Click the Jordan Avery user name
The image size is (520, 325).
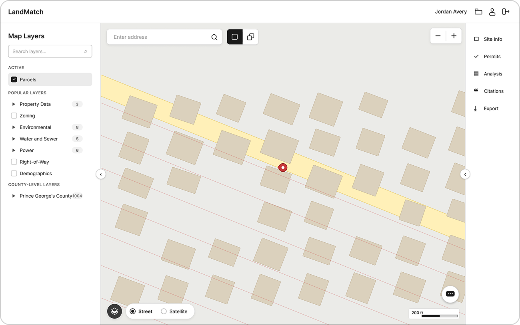pyautogui.click(x=451, y=12)
